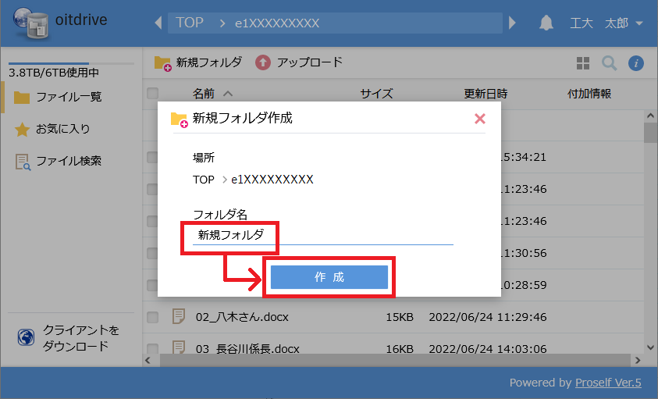Image resolution: width=658 pixels, height=399 pixels.
Task: Follow the Proself Ver.5 link
Action: [x=608, y=383]
